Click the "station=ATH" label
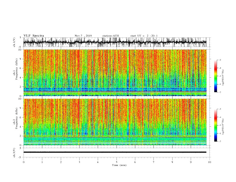This screenshot has width=236, height=182. pos(111,36)
